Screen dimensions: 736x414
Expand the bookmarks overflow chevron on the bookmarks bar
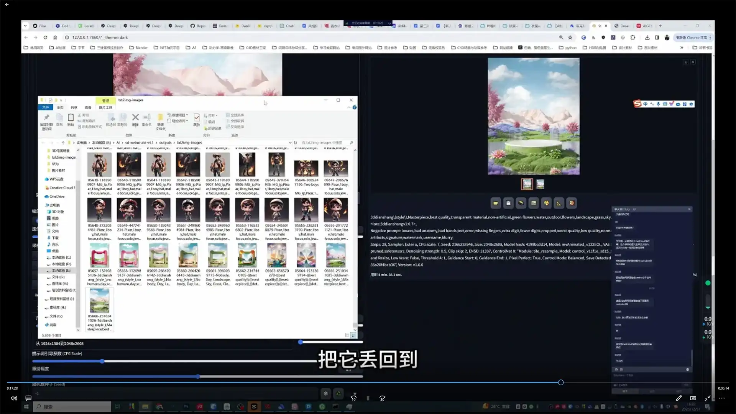(x=682, y=48)
